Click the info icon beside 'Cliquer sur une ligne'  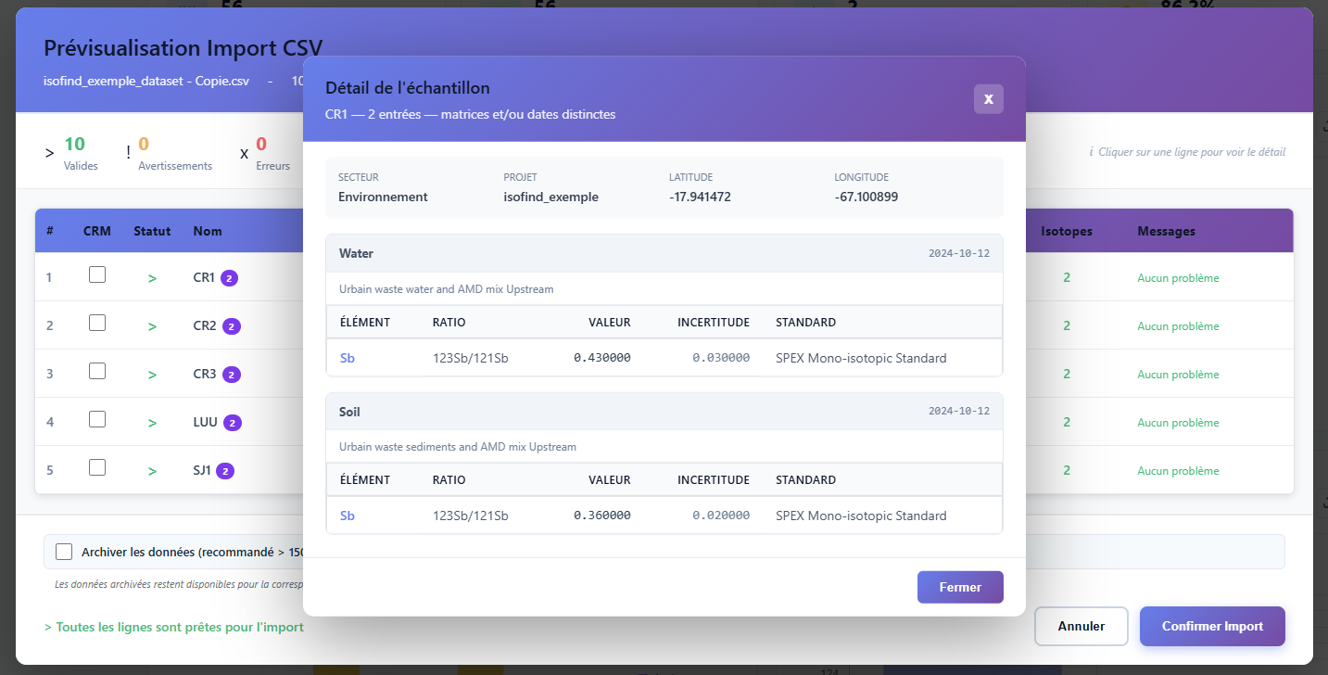coord(1092,152)
